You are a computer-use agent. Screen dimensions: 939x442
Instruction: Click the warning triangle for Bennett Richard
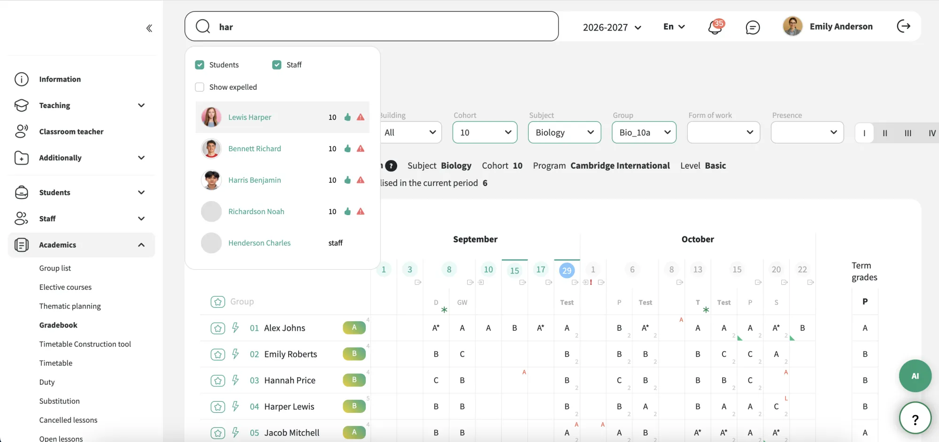(x=361, y=148)
